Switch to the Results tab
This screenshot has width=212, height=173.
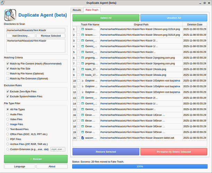click(77, 10)
